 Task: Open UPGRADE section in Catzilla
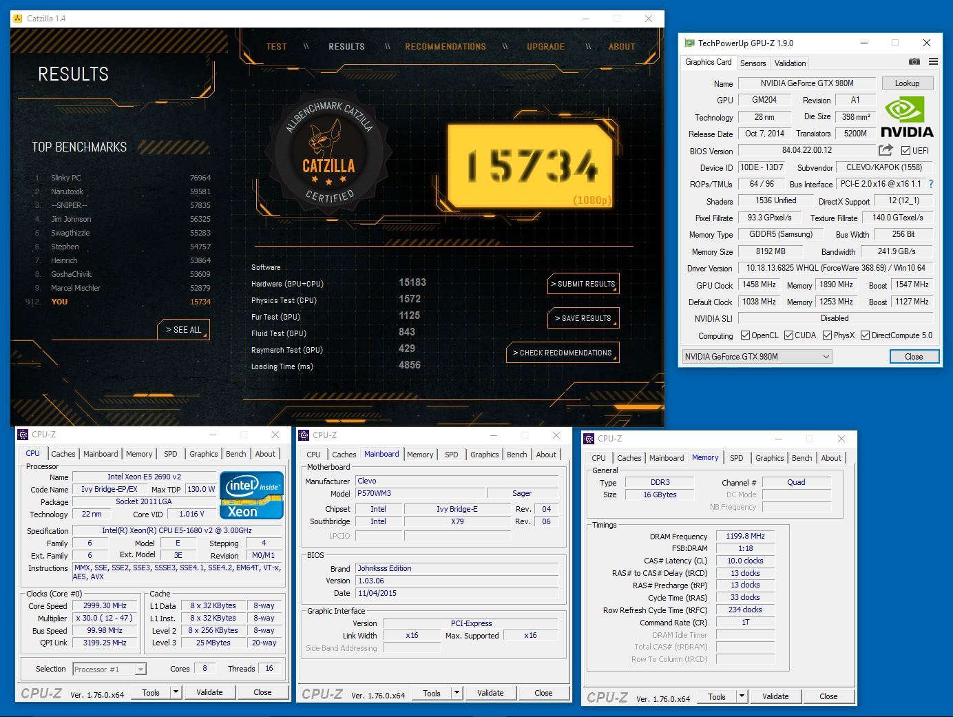545,47
